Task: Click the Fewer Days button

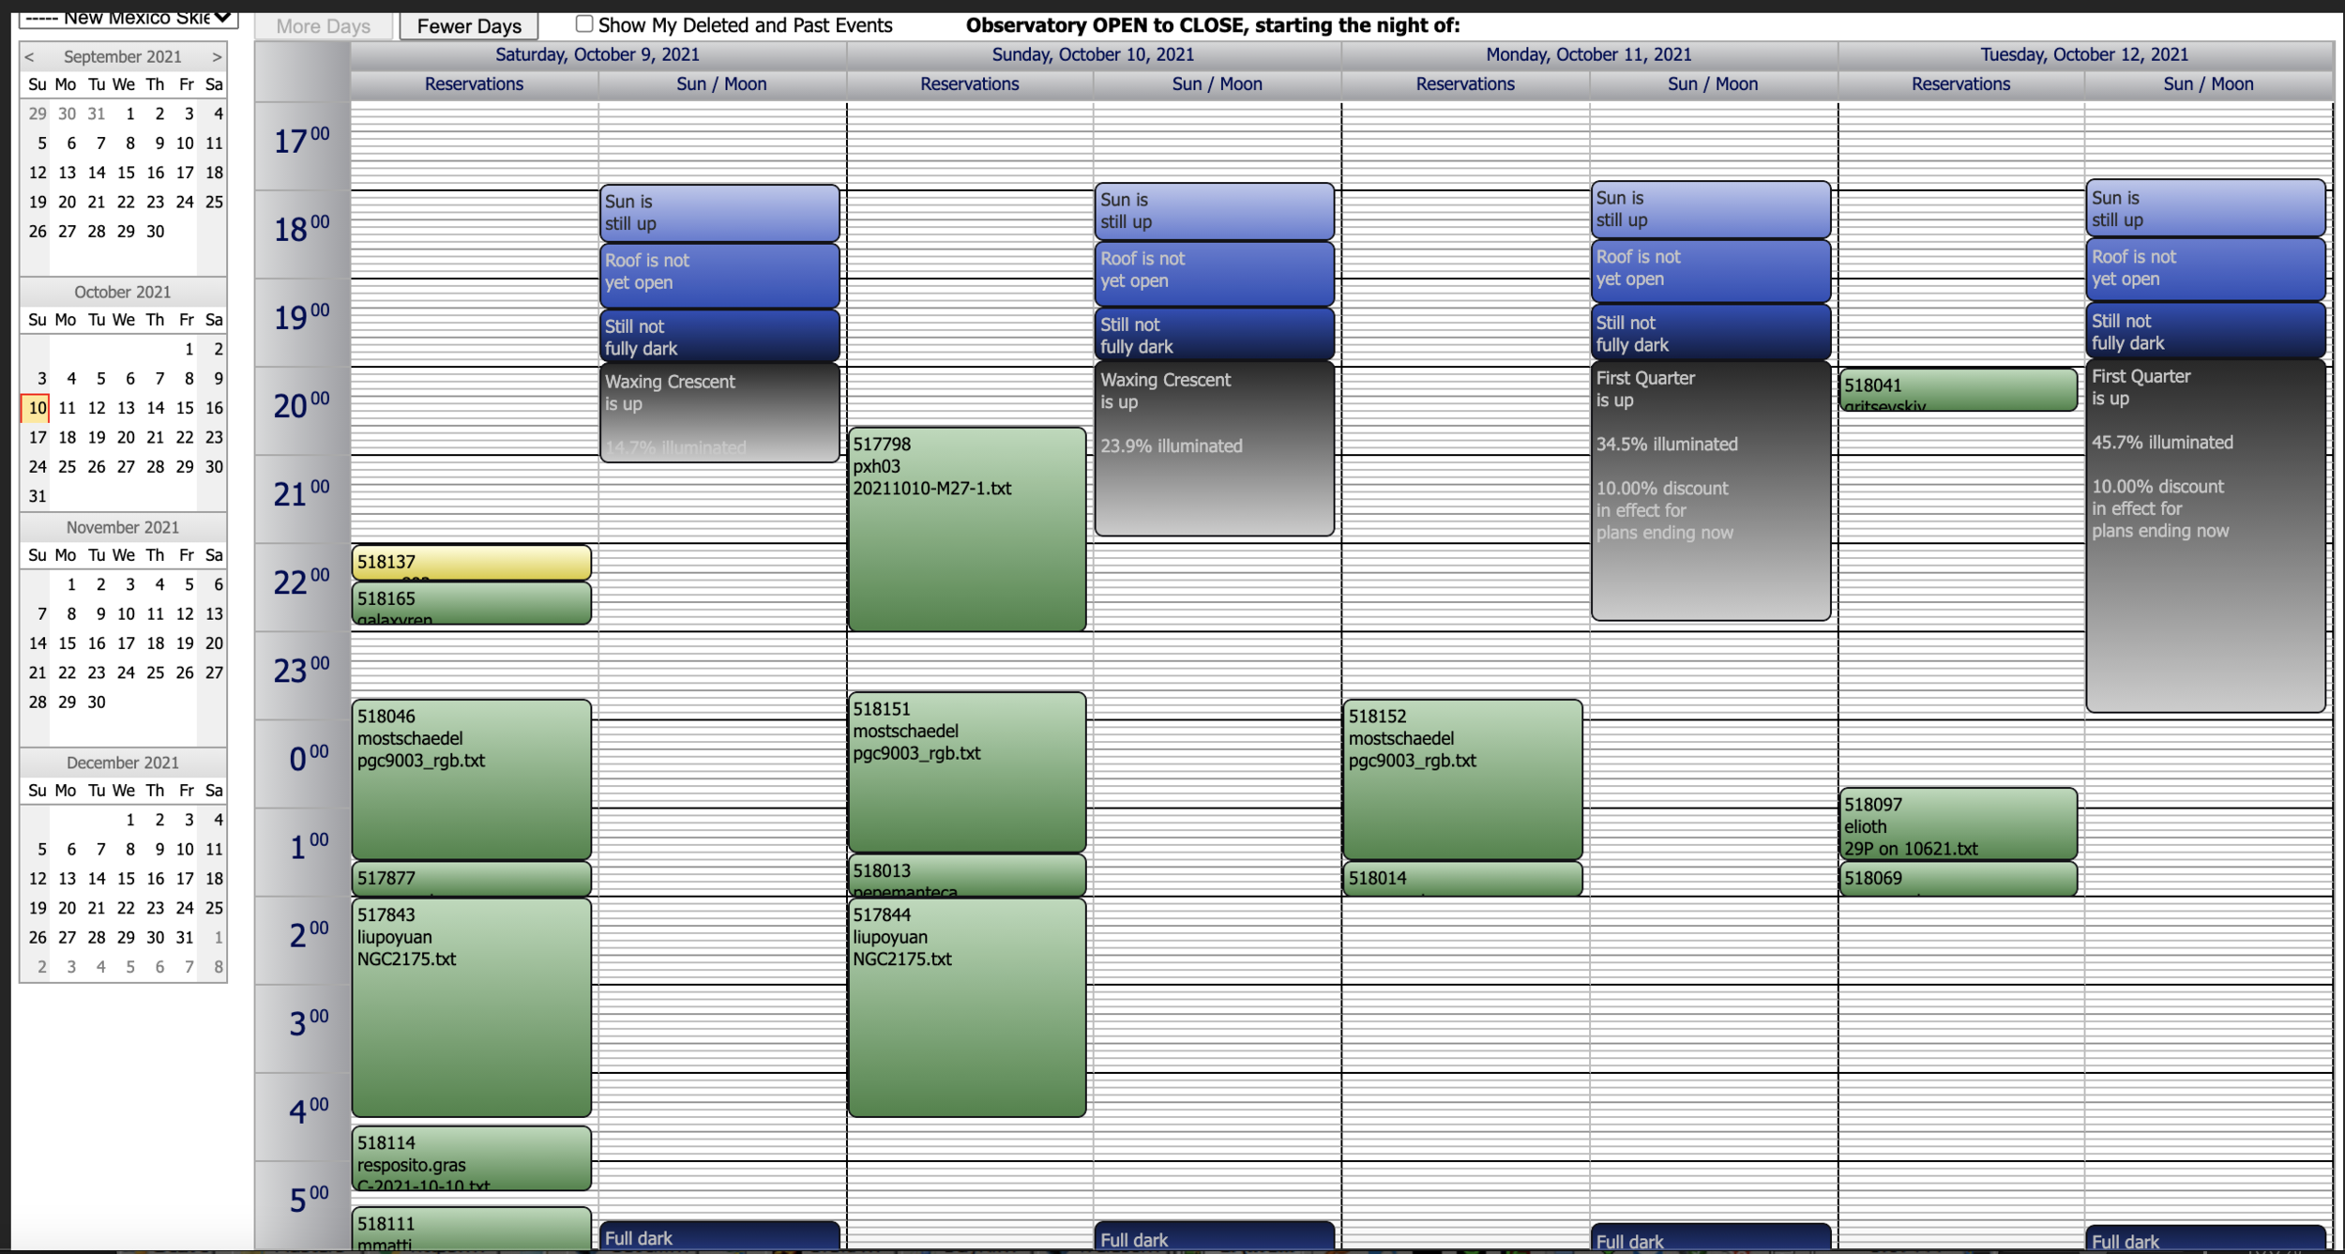Action: tap(468, 26)
